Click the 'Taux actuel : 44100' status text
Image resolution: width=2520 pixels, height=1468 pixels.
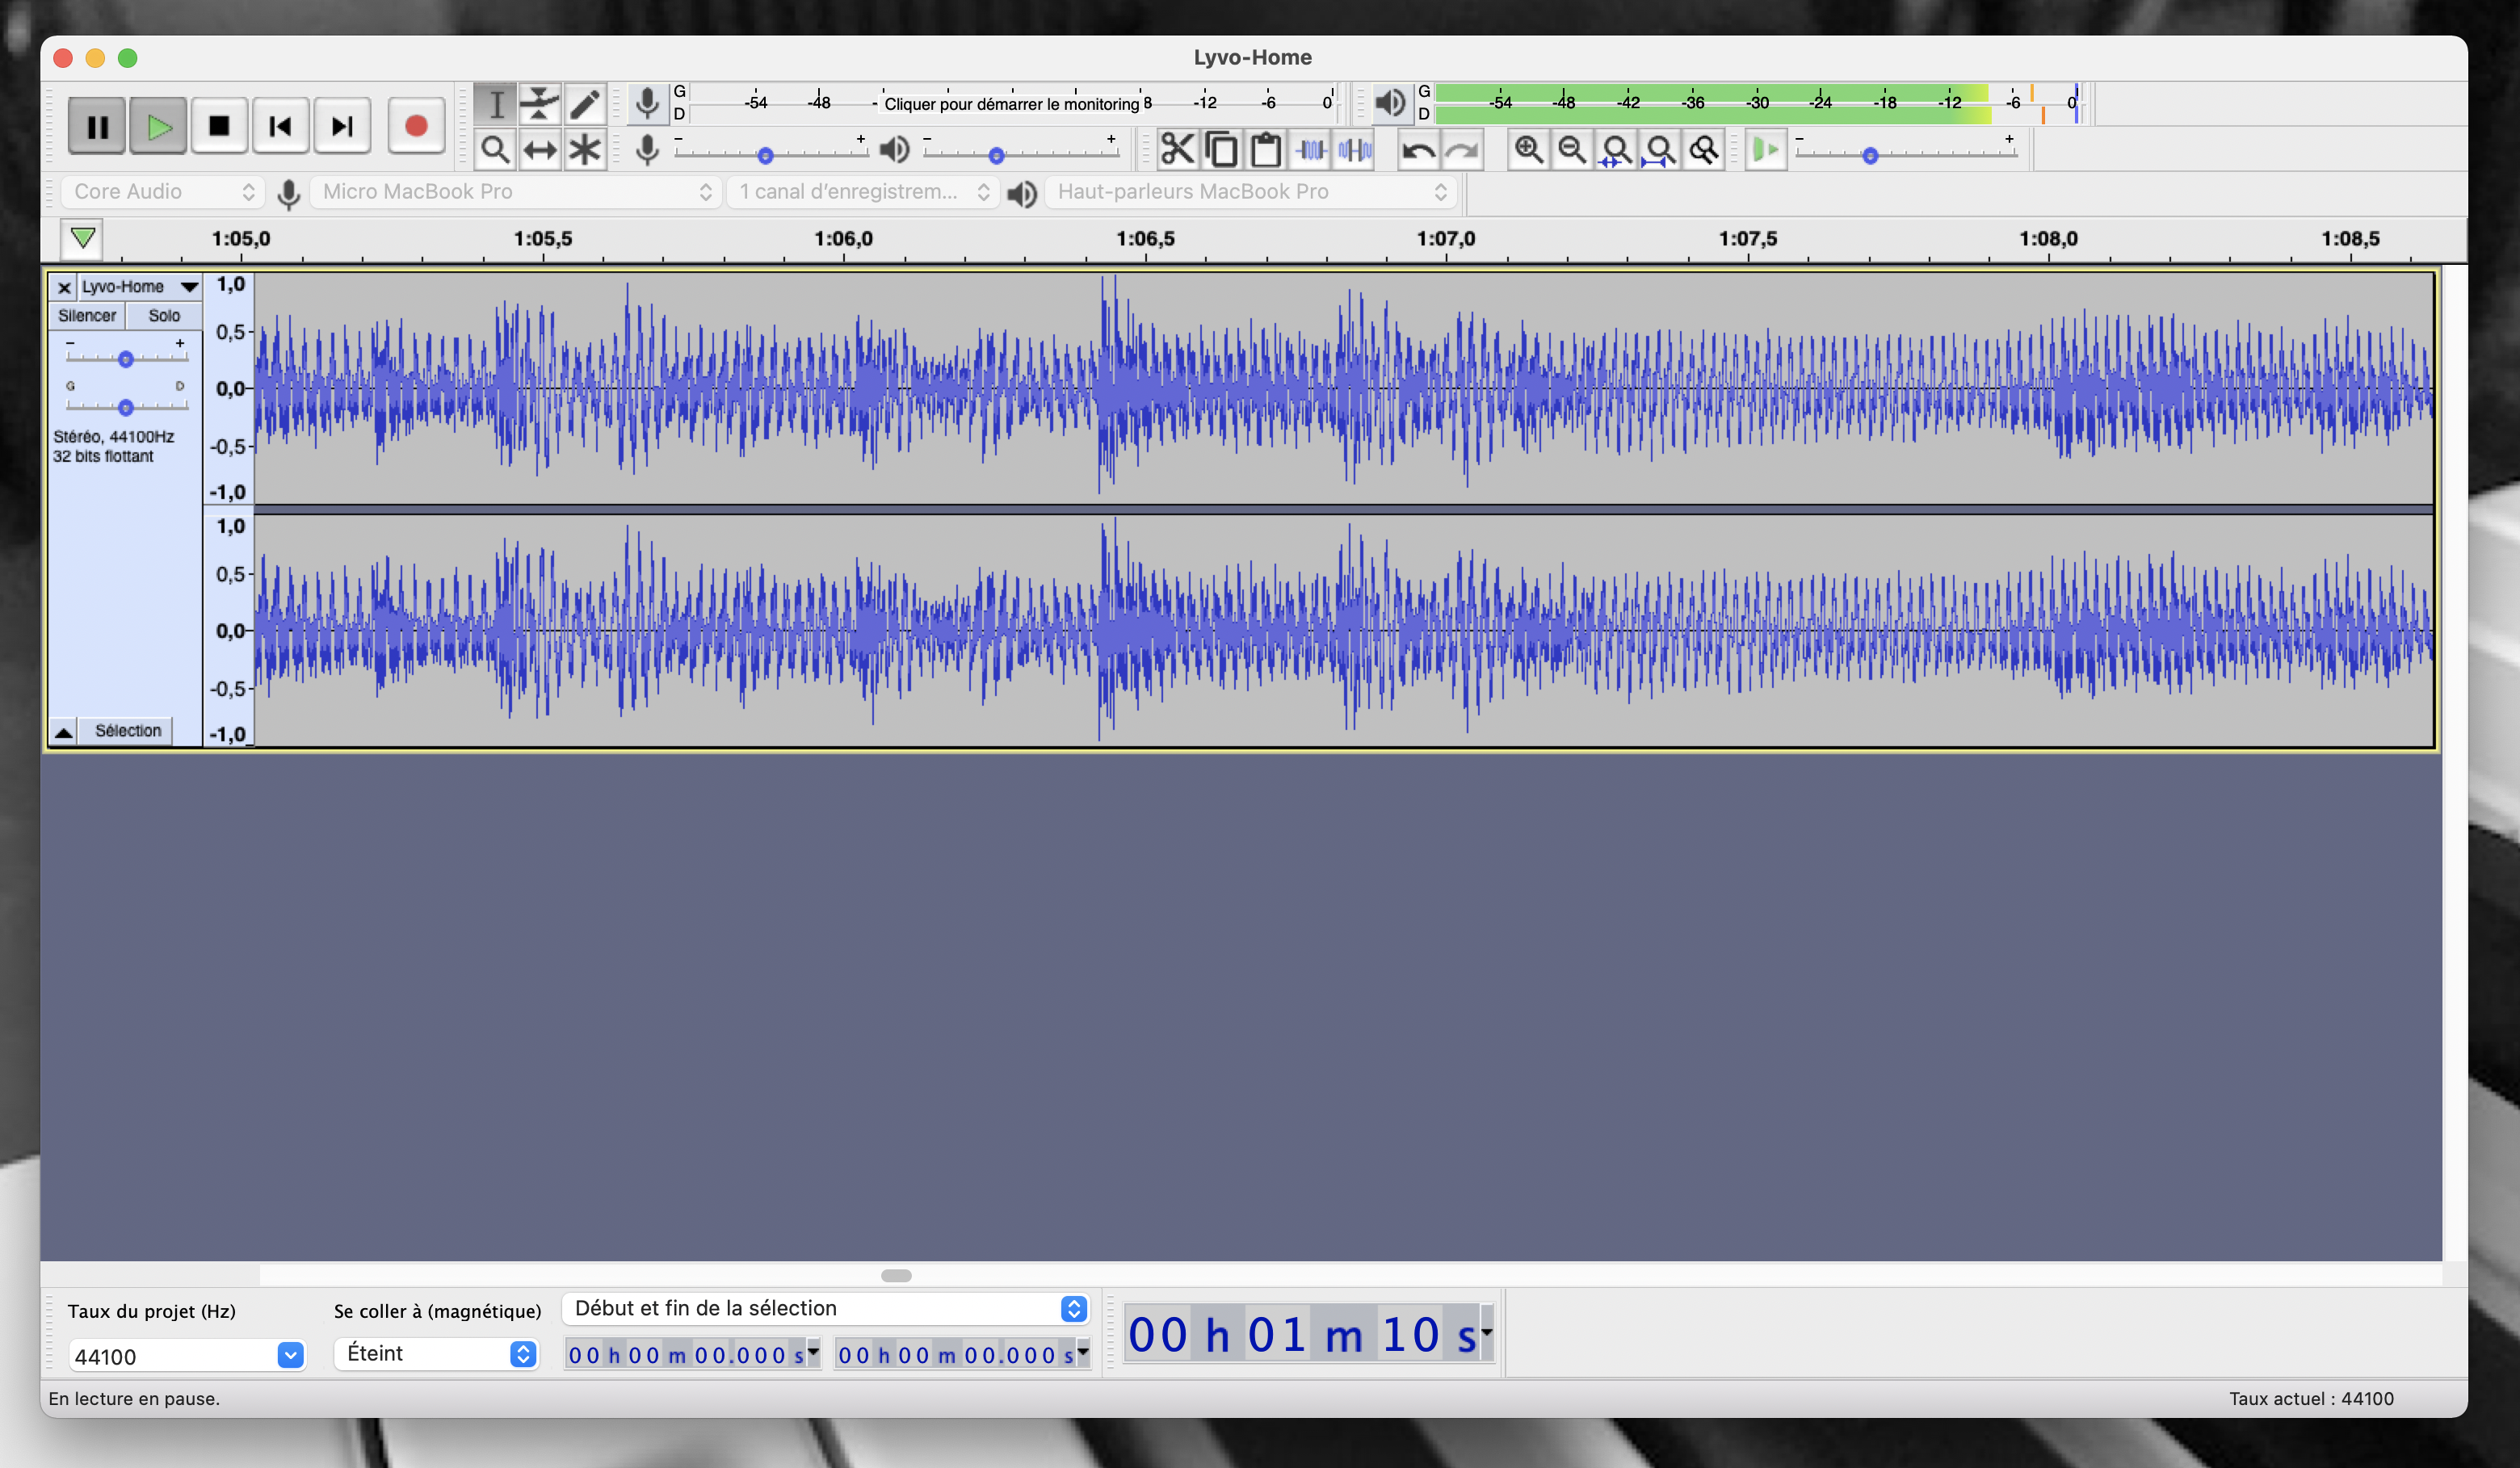pos(2311,1398)
